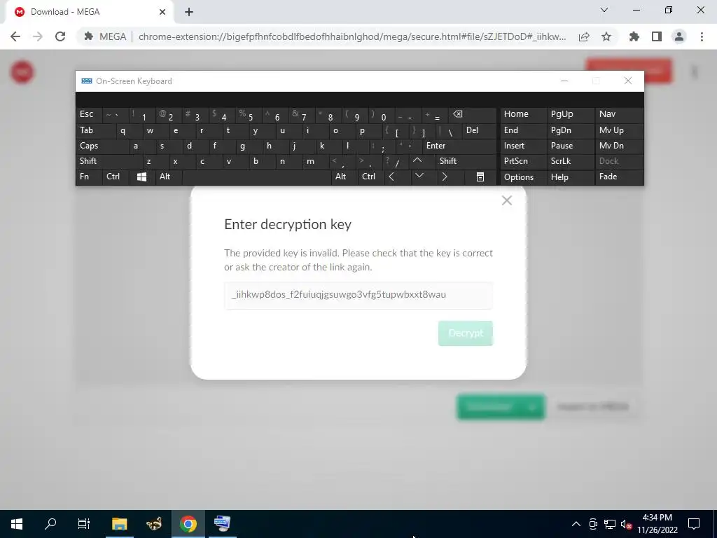The width and height of the screenshot is (717, 538).
Task: Toggle Caps lock on On-Screen Keyboard
Action: tap(102, 146)
